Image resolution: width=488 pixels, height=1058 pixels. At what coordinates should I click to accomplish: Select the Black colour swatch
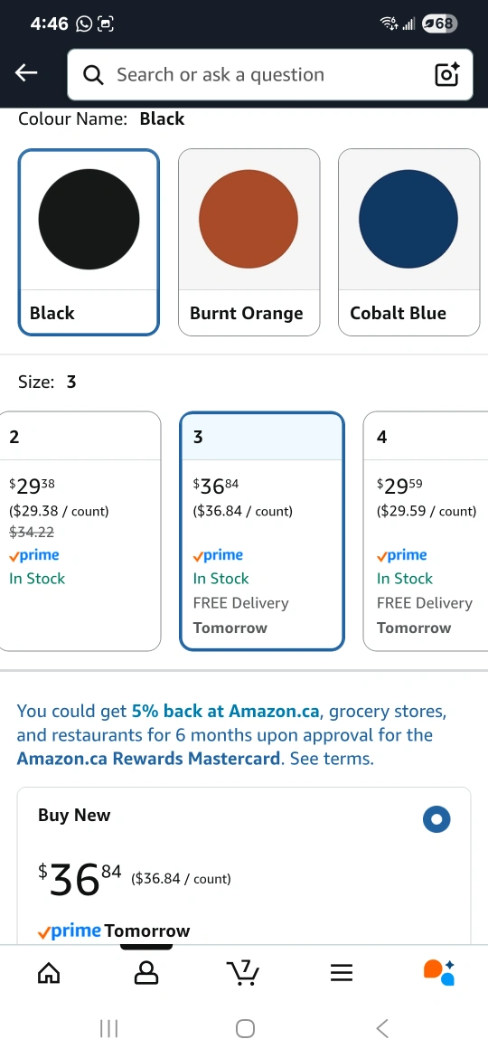tap(89, 242)
